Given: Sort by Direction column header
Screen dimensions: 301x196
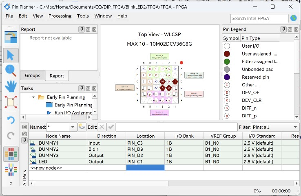Looking at the screenshot, I should pyautogui.click(x=106, y=136).
